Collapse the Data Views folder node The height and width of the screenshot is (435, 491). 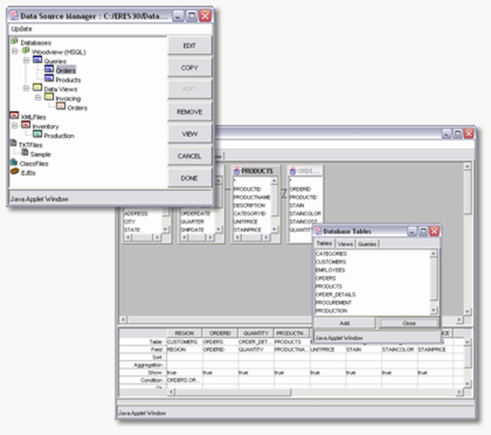pyautogui.click(x=26, y=88)
